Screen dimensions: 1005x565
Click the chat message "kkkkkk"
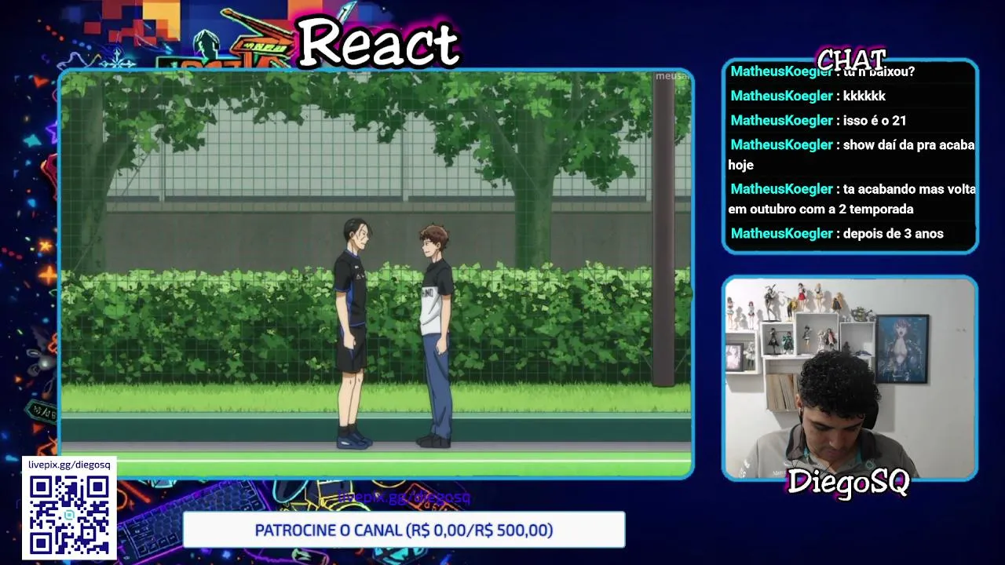point(864,96)
